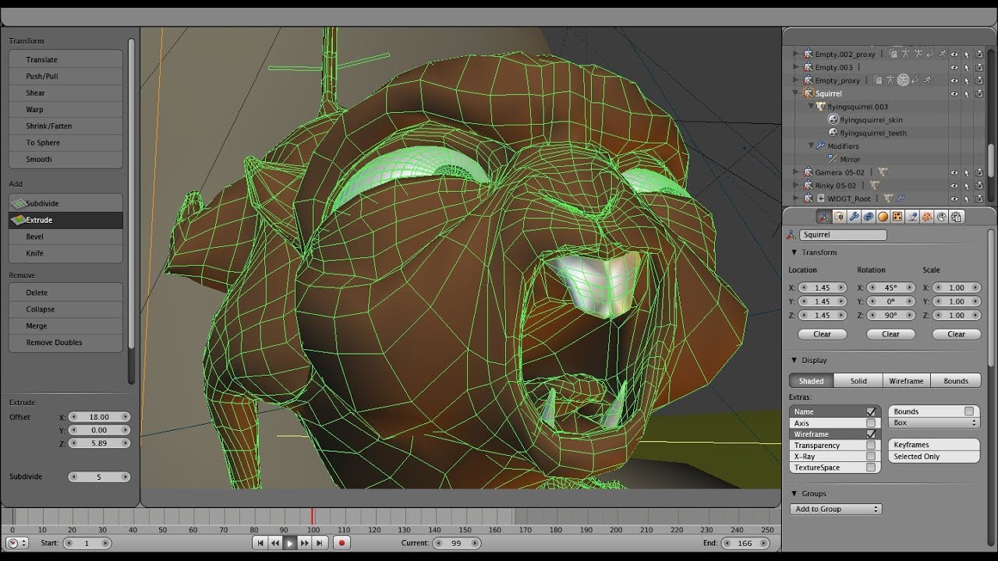Click the circled pose icon in Empty_proxy row
The width and height of the screenshot is (998, 561).
click(x=903, y=79)
